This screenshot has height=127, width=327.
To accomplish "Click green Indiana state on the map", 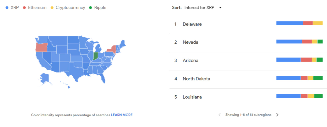I will (x=96, y=56).
